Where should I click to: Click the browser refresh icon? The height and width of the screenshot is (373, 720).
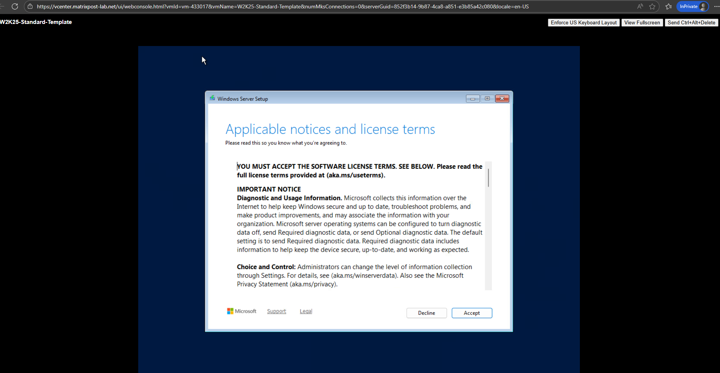tap(15, 6)
